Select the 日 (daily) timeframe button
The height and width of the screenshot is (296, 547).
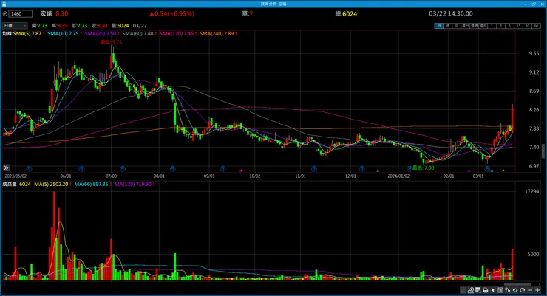pyautogui.click(x=439, y=26)
